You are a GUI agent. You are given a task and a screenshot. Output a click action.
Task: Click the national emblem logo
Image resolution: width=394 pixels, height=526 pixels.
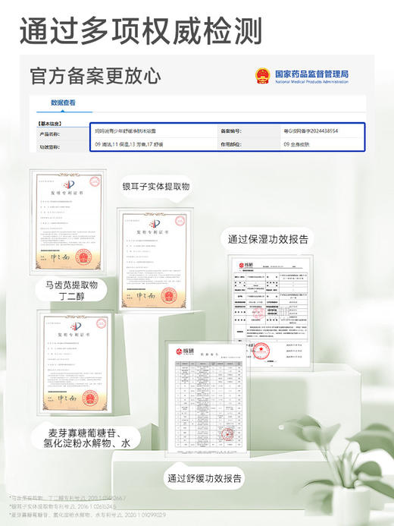263,76
